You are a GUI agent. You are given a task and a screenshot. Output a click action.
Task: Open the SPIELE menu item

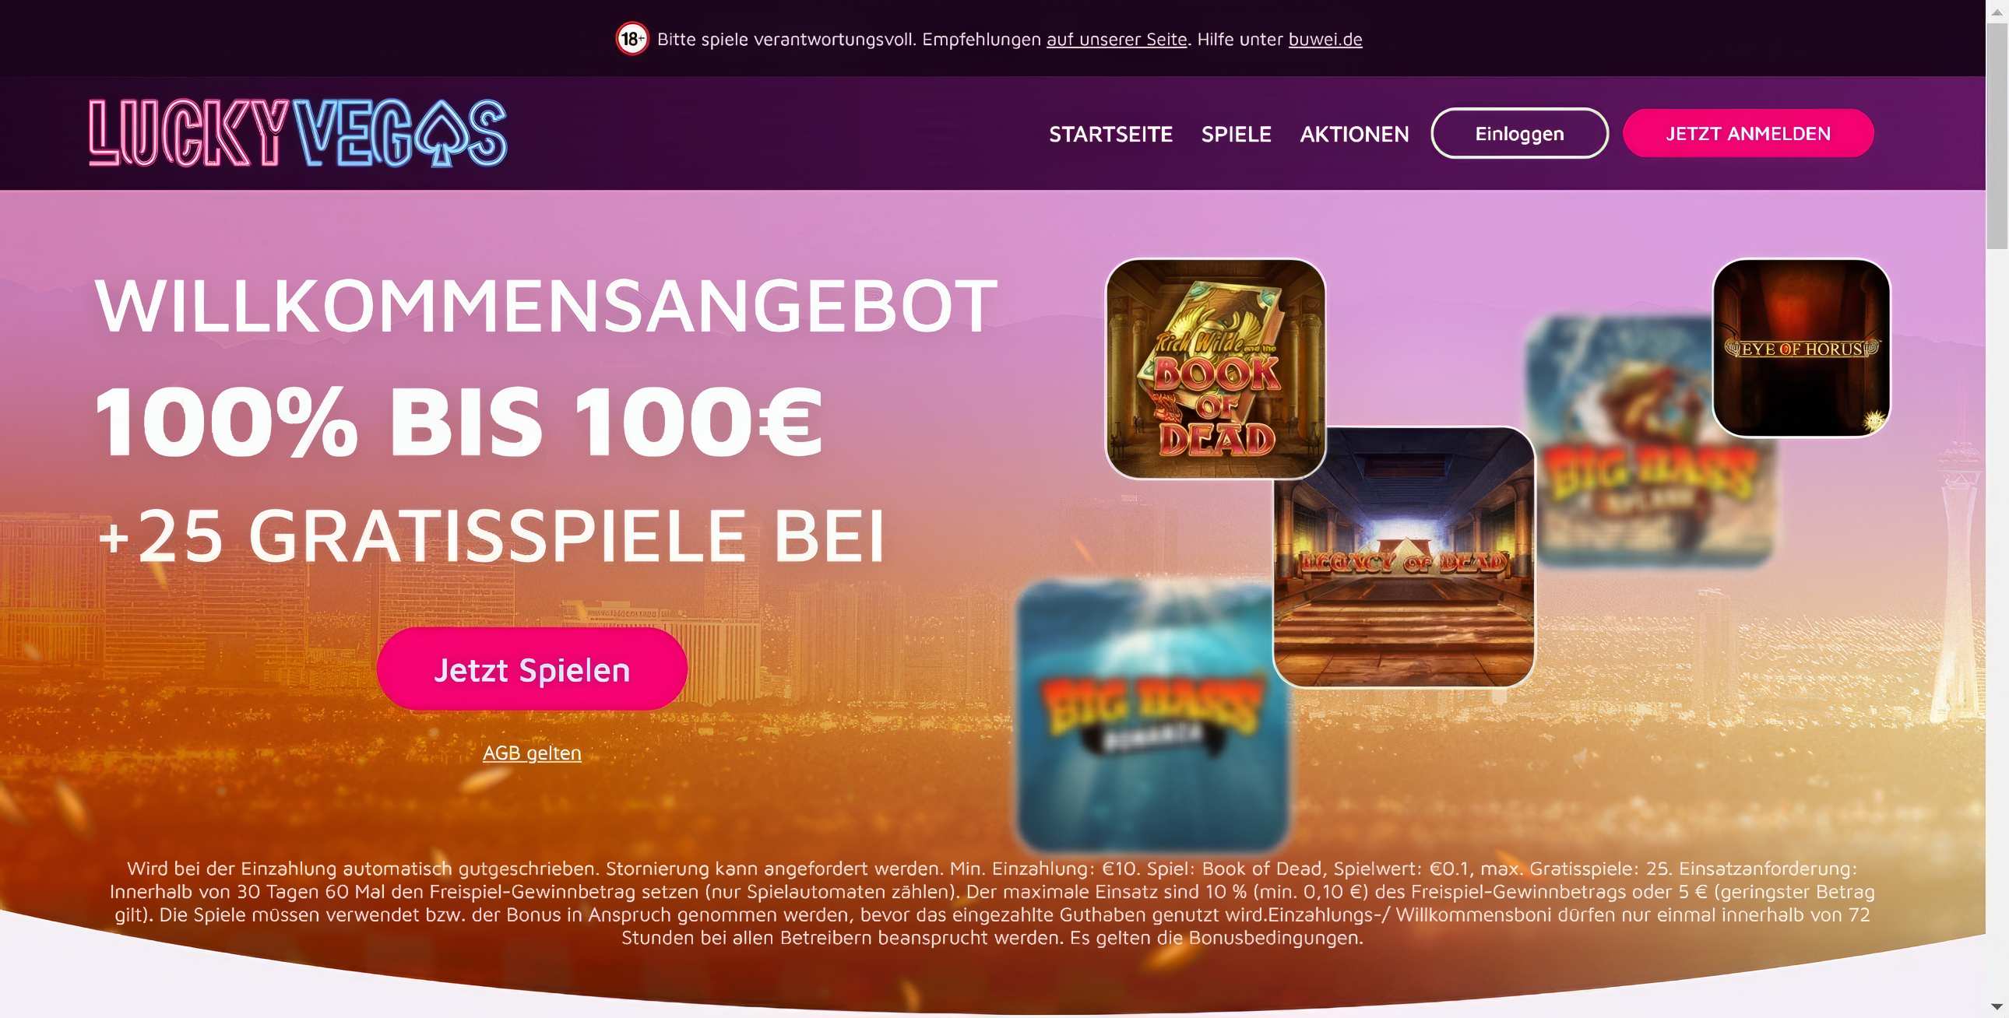point(1236,134)
